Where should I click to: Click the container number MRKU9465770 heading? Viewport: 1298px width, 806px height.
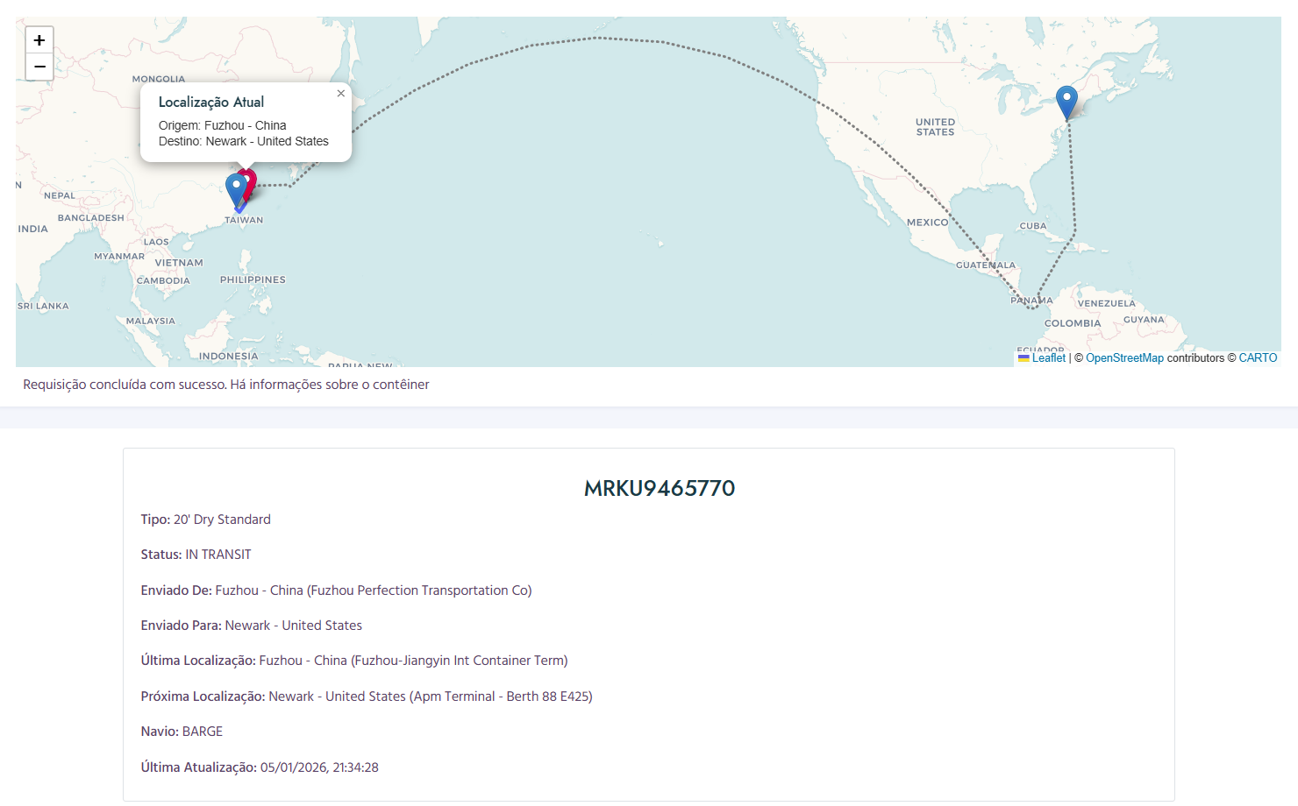click(x=660, y=488)
